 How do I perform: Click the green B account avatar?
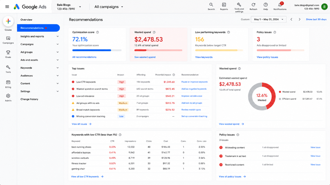tap(324, 7)
